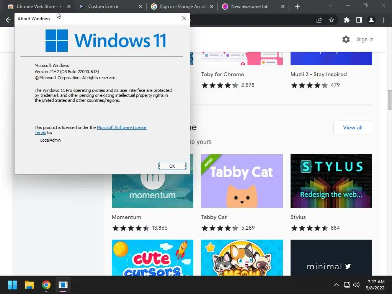Close the Sign in - Google Account tab
The height and width of the screenshot is (294, 392).
pyautogui.click(x=212, y=7)
